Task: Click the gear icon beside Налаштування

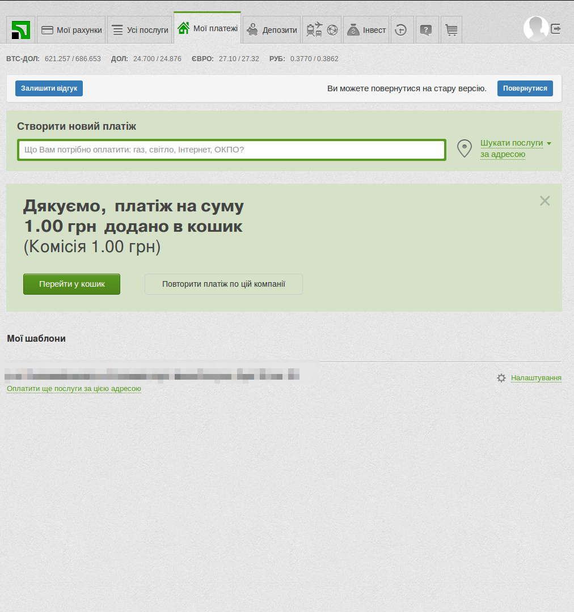Action: [x=501, y=378]
